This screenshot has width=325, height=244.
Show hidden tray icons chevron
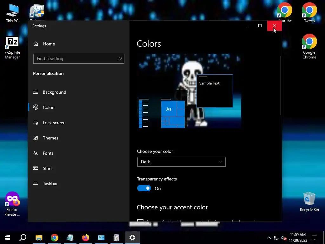point(269,238)
